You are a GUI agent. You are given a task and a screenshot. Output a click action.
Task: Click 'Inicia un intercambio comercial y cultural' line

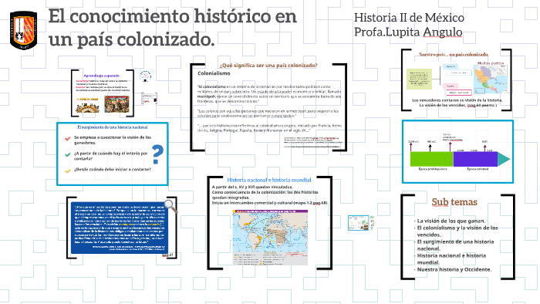point(269,203)
